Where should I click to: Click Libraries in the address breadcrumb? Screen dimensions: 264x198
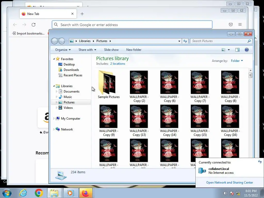pos(85,41)
